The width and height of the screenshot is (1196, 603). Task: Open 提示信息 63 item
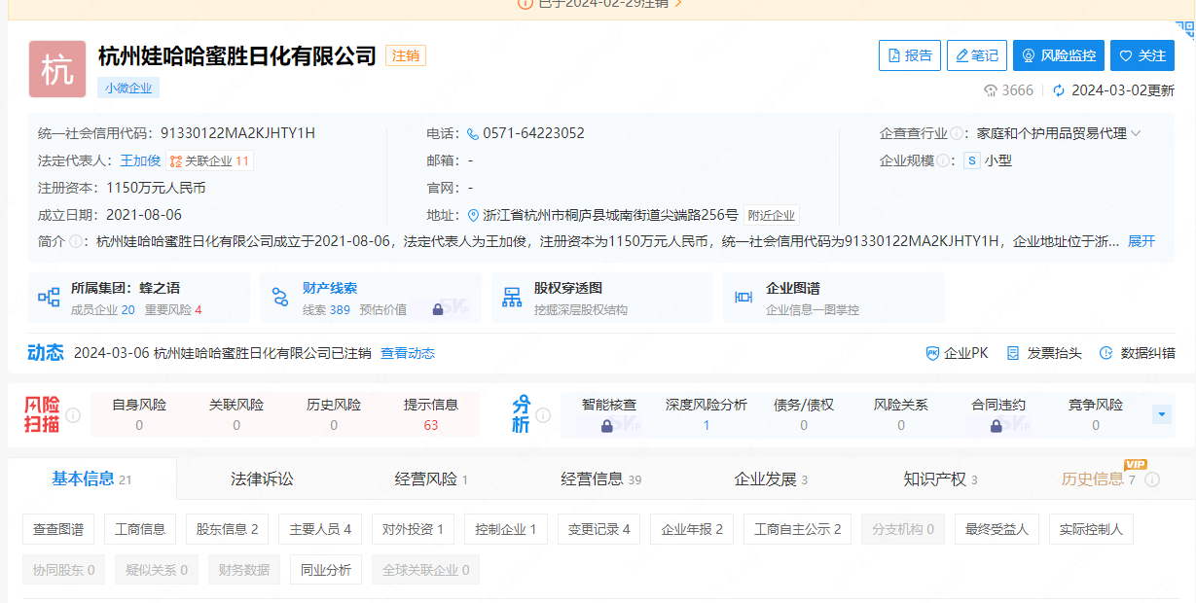tap(431, 414)
